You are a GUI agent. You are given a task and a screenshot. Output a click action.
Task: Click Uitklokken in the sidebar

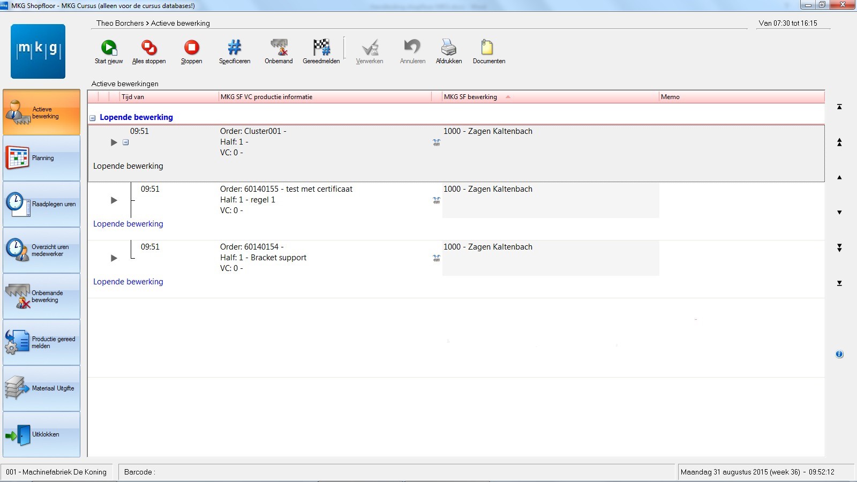41,434
